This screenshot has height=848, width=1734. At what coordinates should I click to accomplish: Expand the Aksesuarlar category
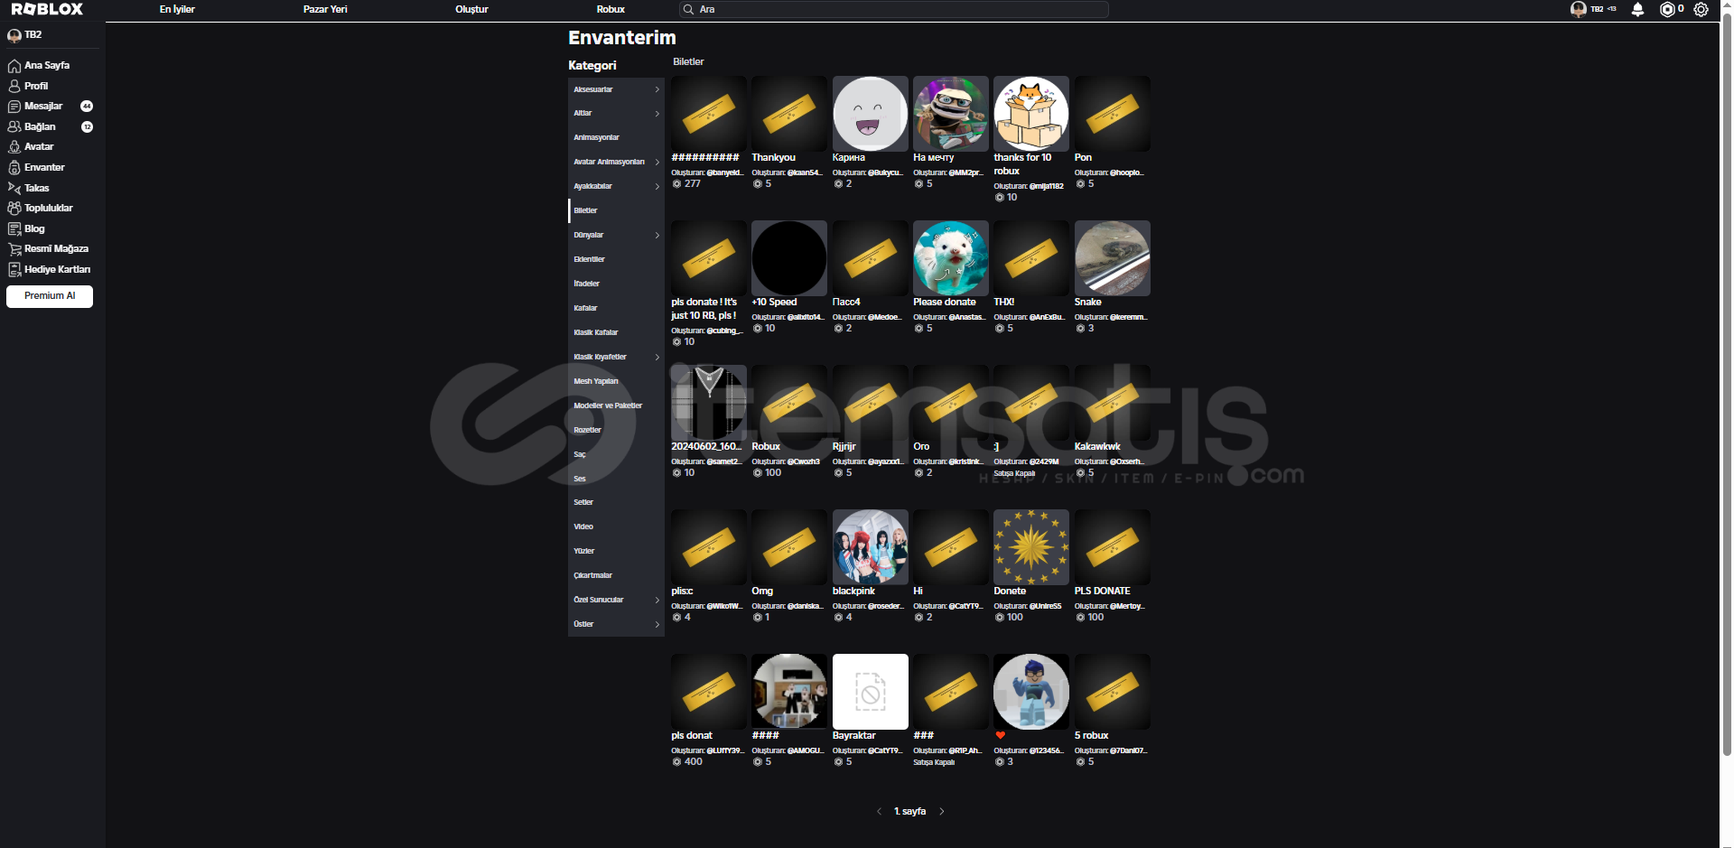coord(616,89)
